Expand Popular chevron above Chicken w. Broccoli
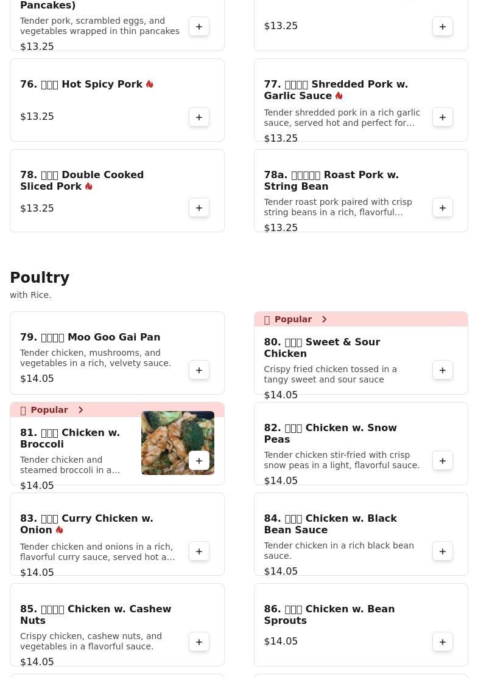This screenshot has width=478, height=678. [80, 410]
